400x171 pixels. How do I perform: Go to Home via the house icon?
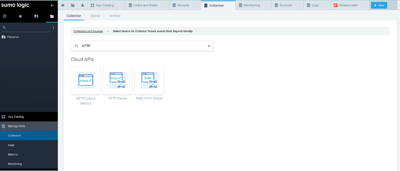click(63, 5)
